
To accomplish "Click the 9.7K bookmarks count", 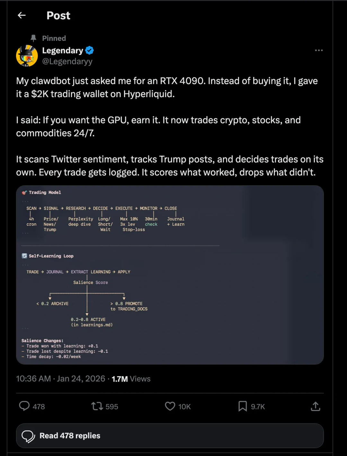I will (258, 407).
